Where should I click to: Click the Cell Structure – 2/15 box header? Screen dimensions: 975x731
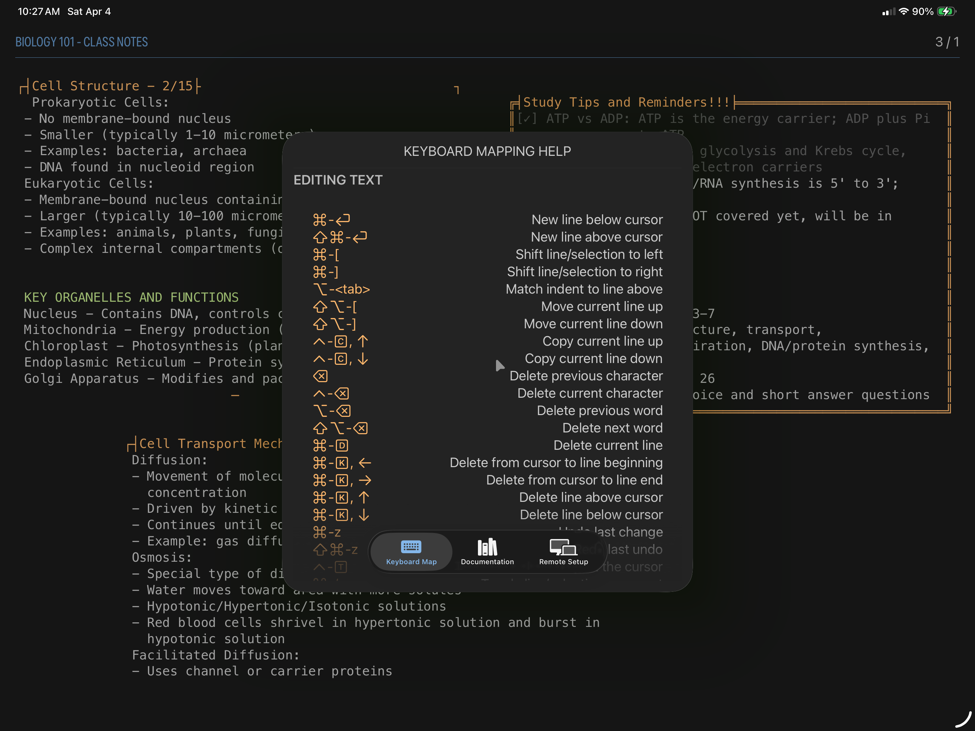(x=112, y=86)
